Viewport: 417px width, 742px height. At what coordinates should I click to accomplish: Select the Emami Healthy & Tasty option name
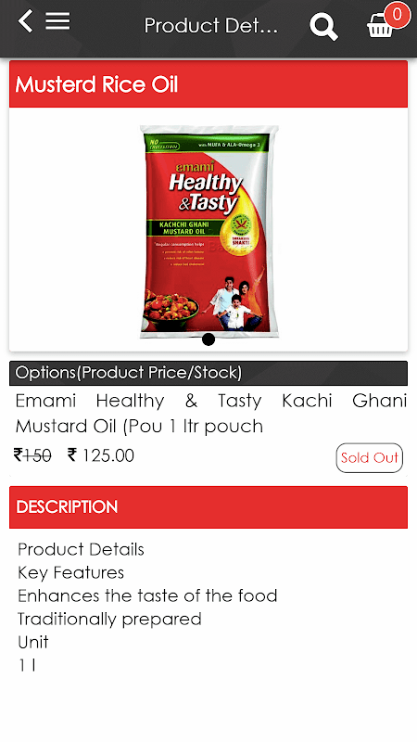211,414
